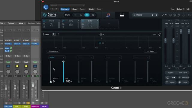The width and height of the screenshot is (192, 108).
Task: Load next Ozone preset arrow
Action: [x=157, y=15]
